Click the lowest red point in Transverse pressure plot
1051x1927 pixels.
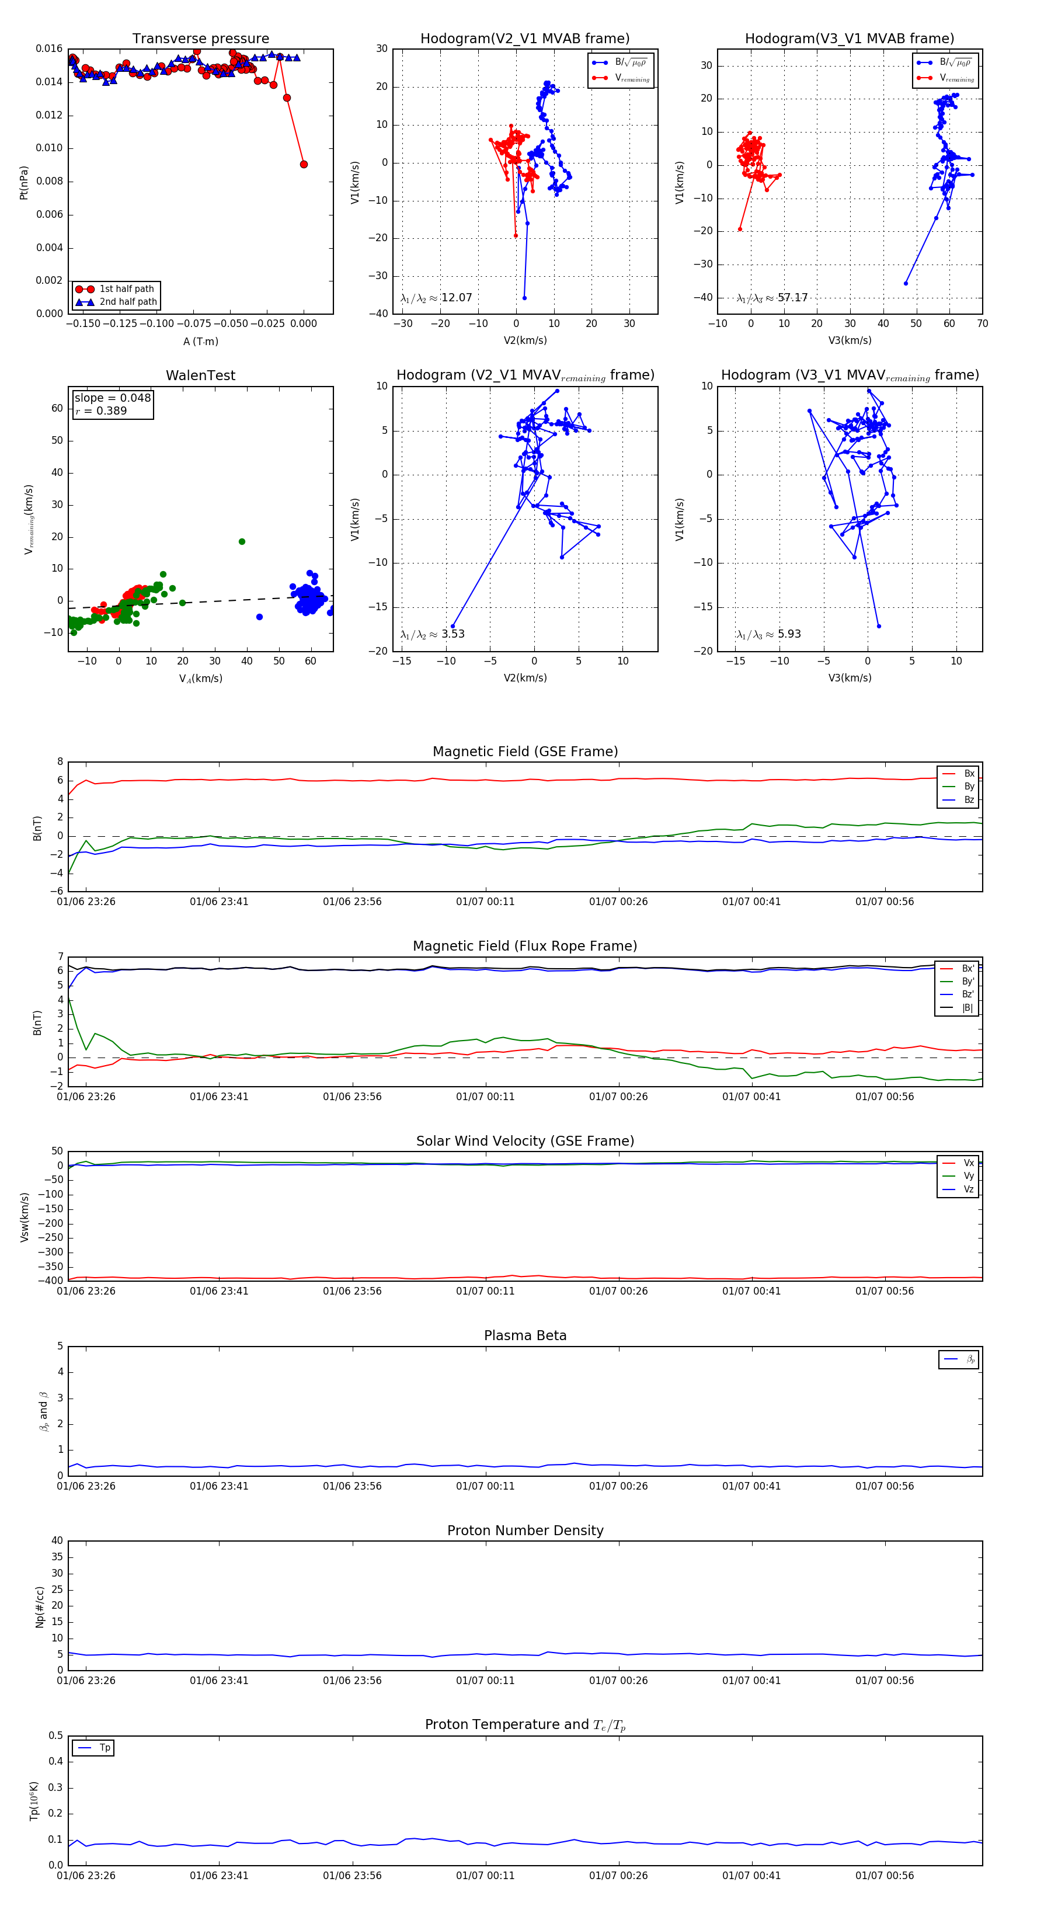(x=304, y=165)
